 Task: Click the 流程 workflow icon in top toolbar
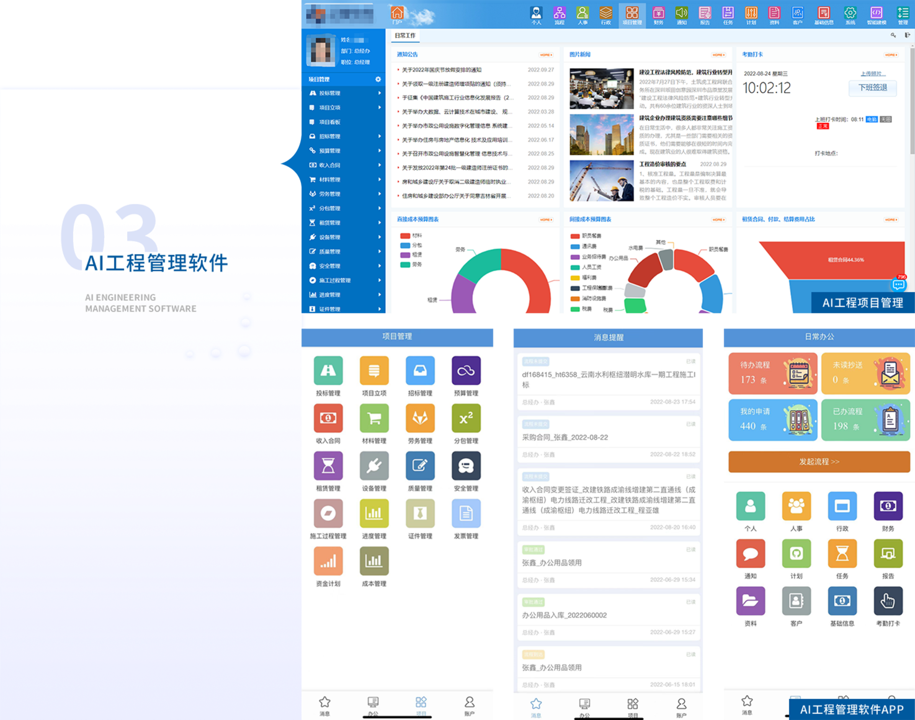tap(560, 14)
